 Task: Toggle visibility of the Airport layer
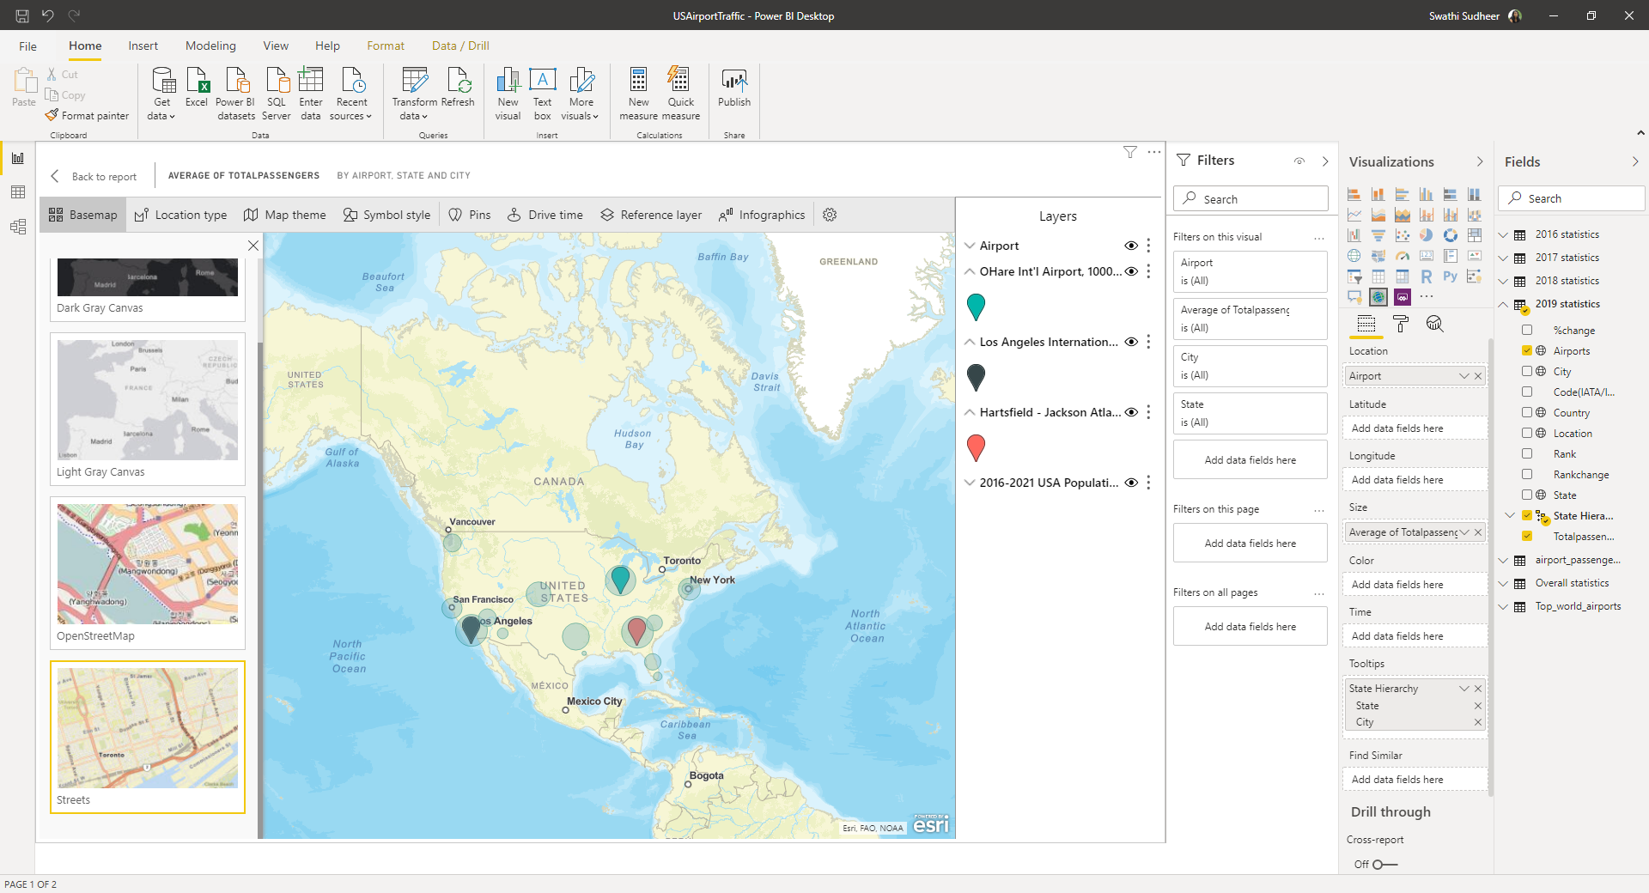coord(1131,246)
